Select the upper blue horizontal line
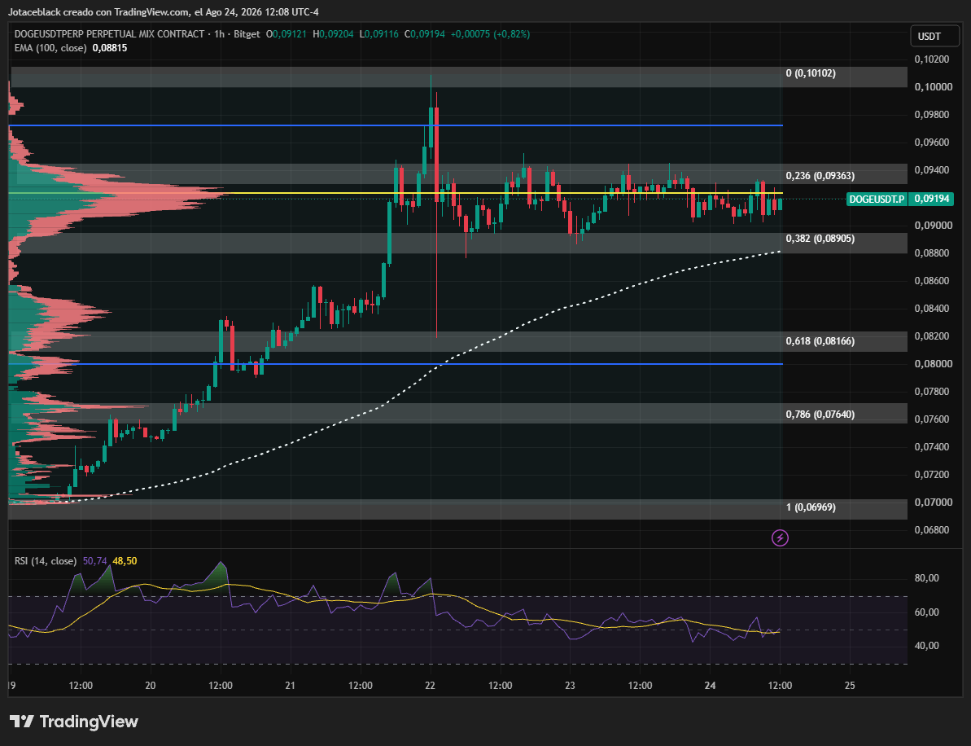This screenshot has height=746, width=971. pos(396,125)
